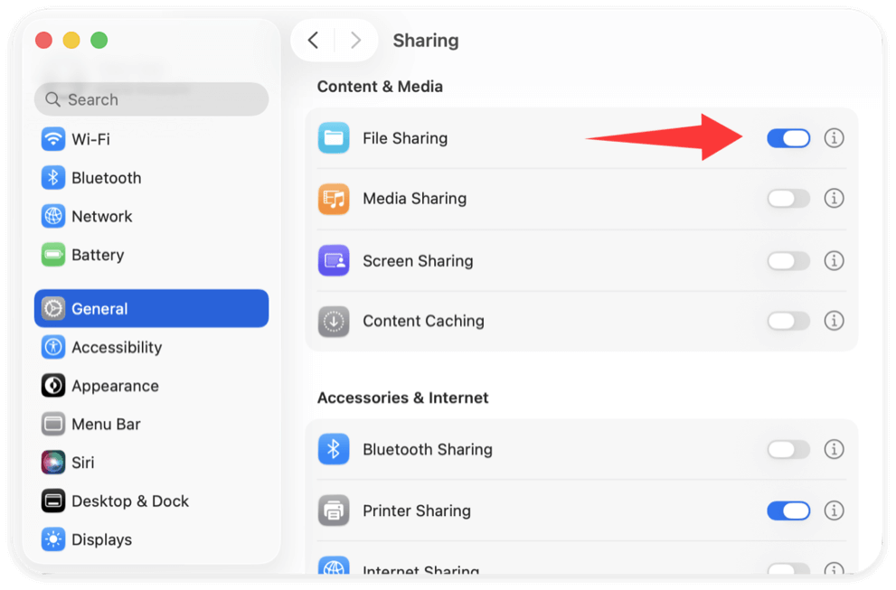Click the Content Caching download icon
Viewport: 896px width, 590px height.
334,321
